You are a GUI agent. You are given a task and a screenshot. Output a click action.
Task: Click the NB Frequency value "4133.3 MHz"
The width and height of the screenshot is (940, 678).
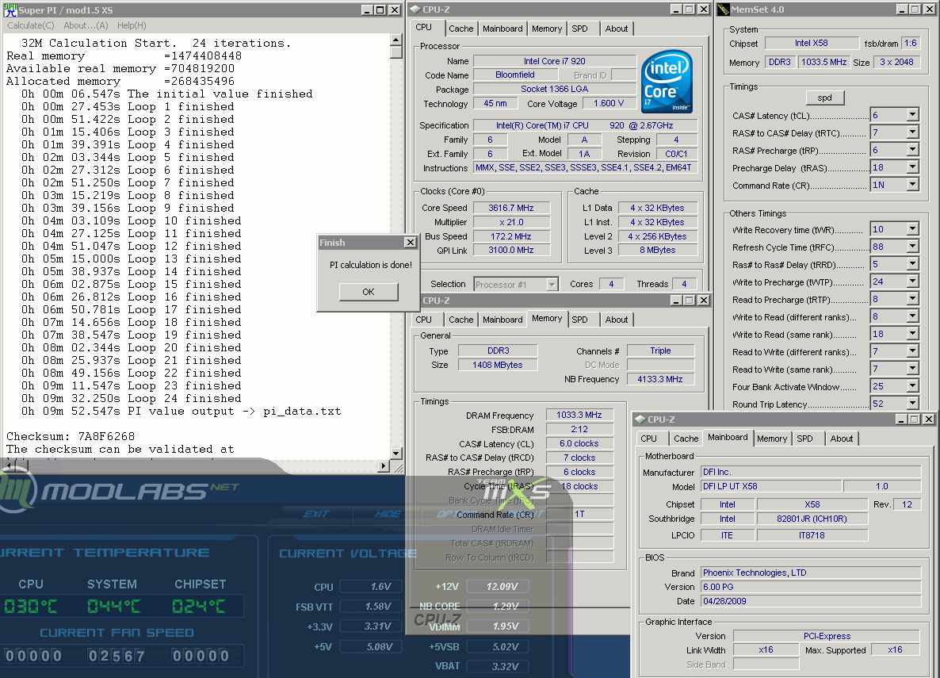click(x=660, y=379)
